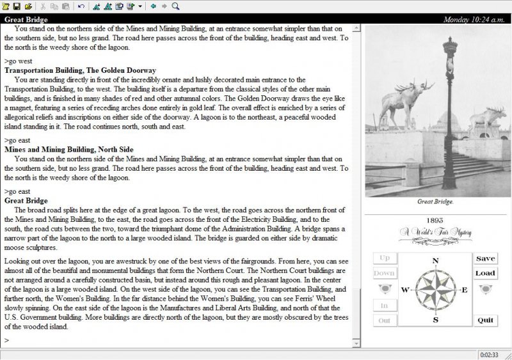Click the second 'Mines and Mining Building, North Side' heading
The width and height of the screenshot is (512, 360).
[x=69, y=150]
